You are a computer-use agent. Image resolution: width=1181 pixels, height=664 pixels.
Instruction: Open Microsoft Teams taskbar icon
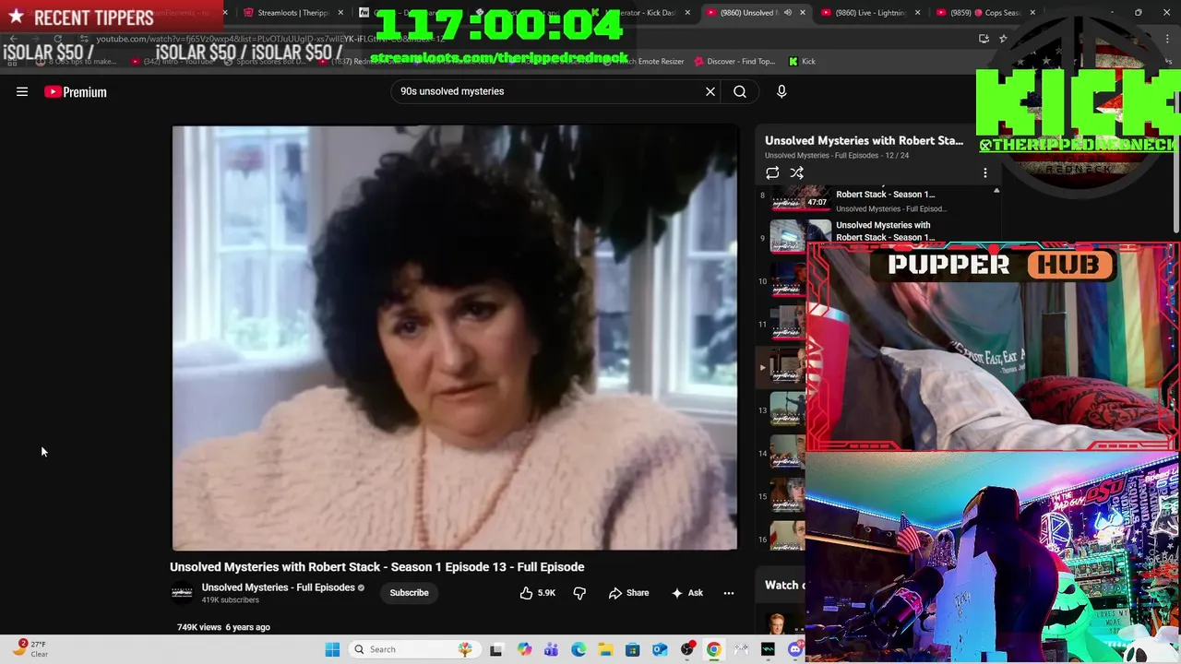(x=551, y=649)
